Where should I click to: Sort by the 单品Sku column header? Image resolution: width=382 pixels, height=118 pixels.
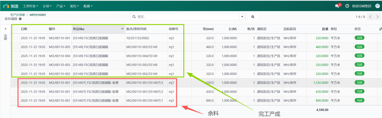coord(98,29)
